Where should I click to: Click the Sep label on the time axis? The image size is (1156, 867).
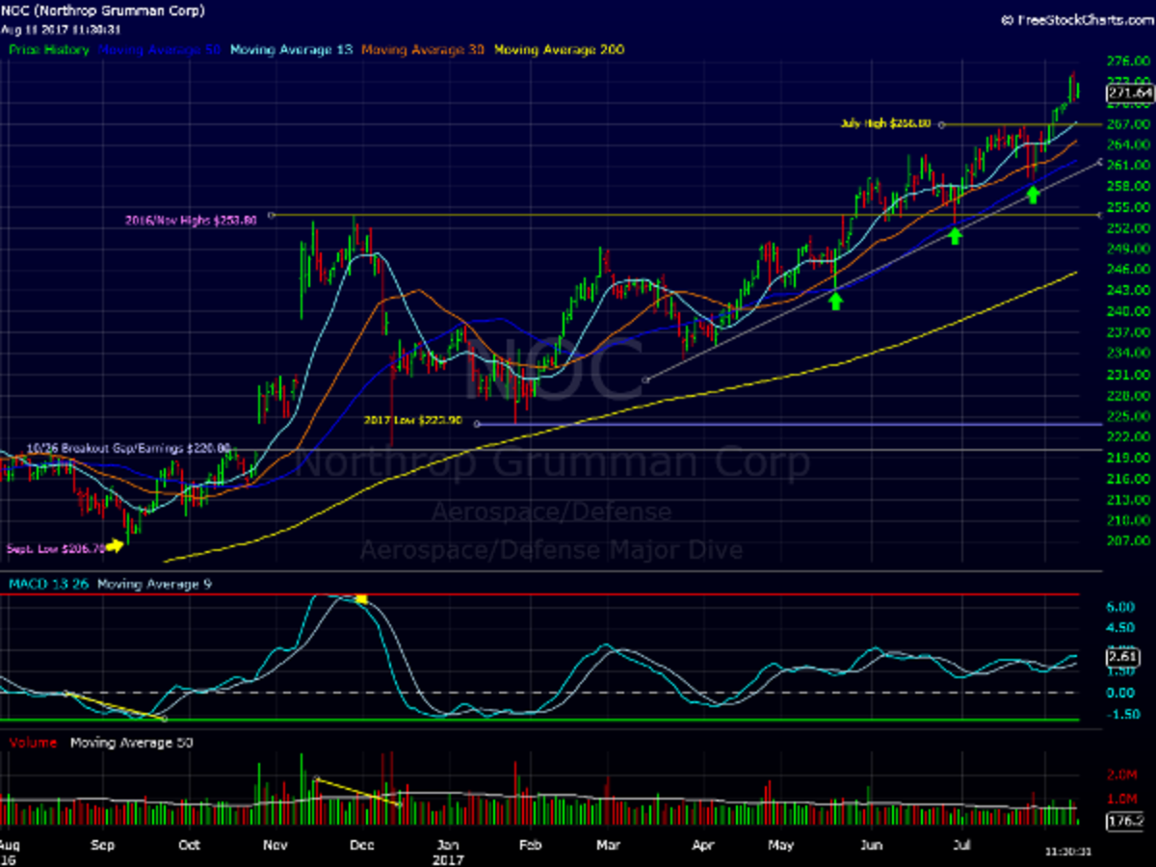(102, 845)
